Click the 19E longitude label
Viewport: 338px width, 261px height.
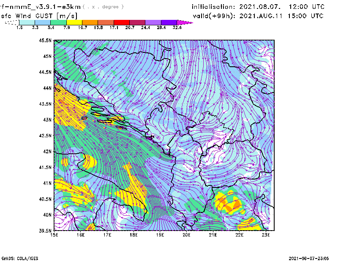coord(160,235)
